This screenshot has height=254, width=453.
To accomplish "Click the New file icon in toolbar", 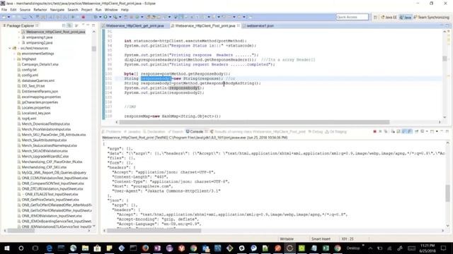I will click(x=4, y=17).
